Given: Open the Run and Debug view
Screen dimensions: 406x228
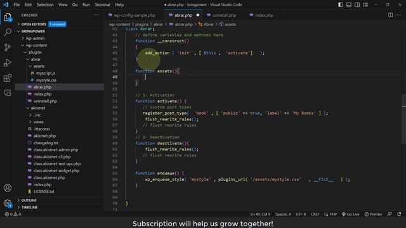Looking at the screenshot, I should pyautogui.click(x=8, y=63).
